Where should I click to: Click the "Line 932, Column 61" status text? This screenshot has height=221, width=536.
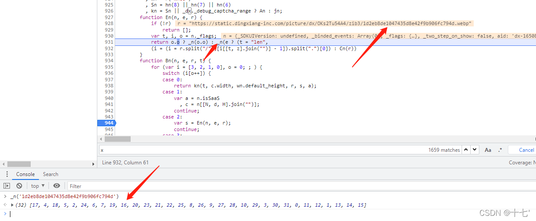coord(125,162)
